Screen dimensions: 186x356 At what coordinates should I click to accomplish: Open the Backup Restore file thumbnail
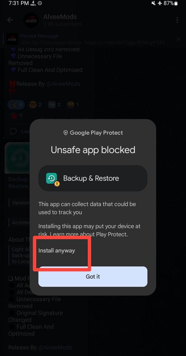point(18,158)
